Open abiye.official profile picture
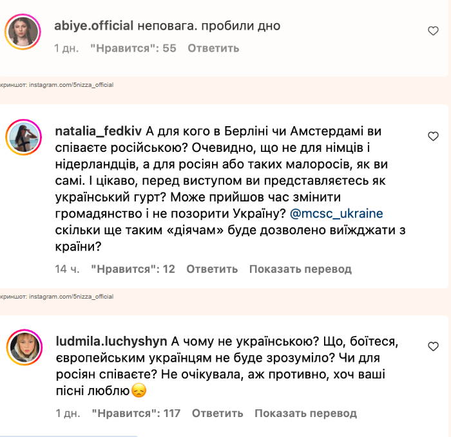 pyautogui.click(x=24, y=30)
